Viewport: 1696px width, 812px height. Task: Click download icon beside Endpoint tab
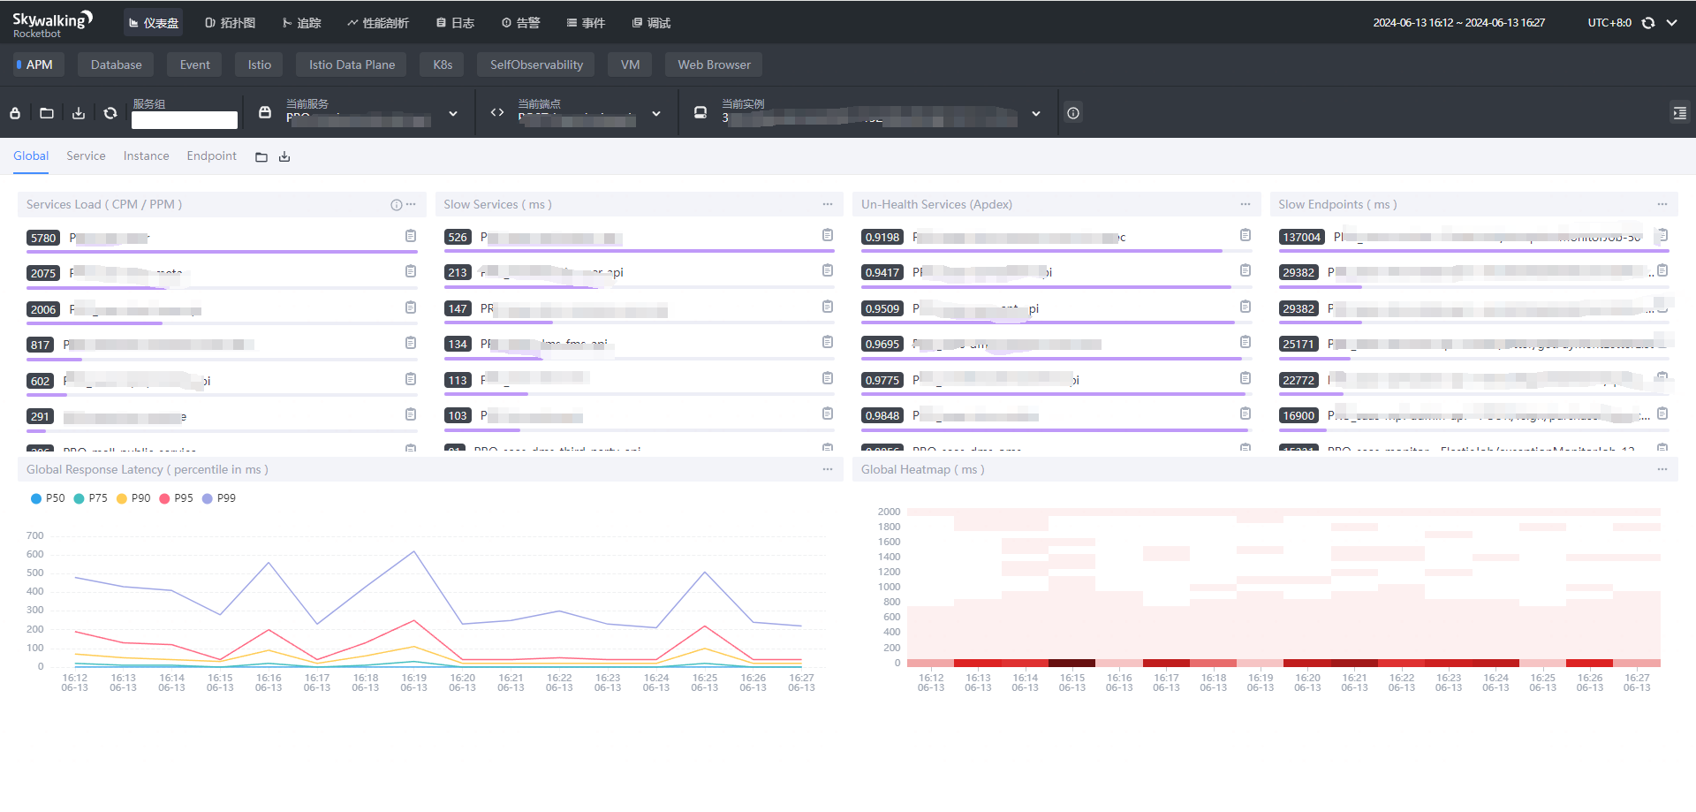pyautogui.click(x=284, y=157)
